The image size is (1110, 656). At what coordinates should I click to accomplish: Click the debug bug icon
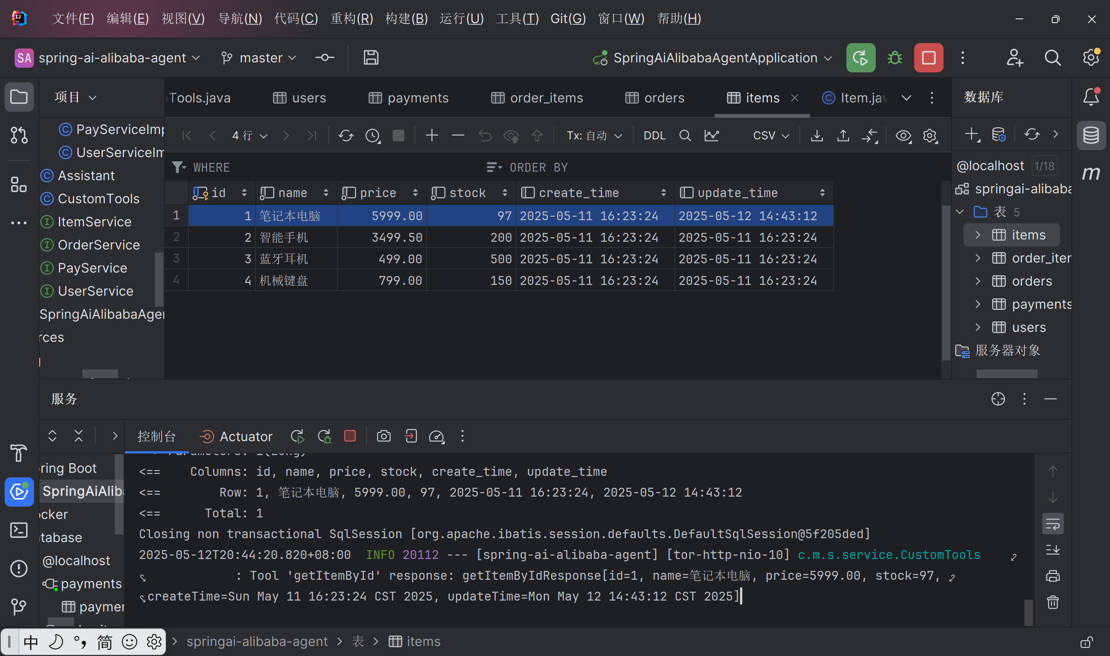point(895,58)
